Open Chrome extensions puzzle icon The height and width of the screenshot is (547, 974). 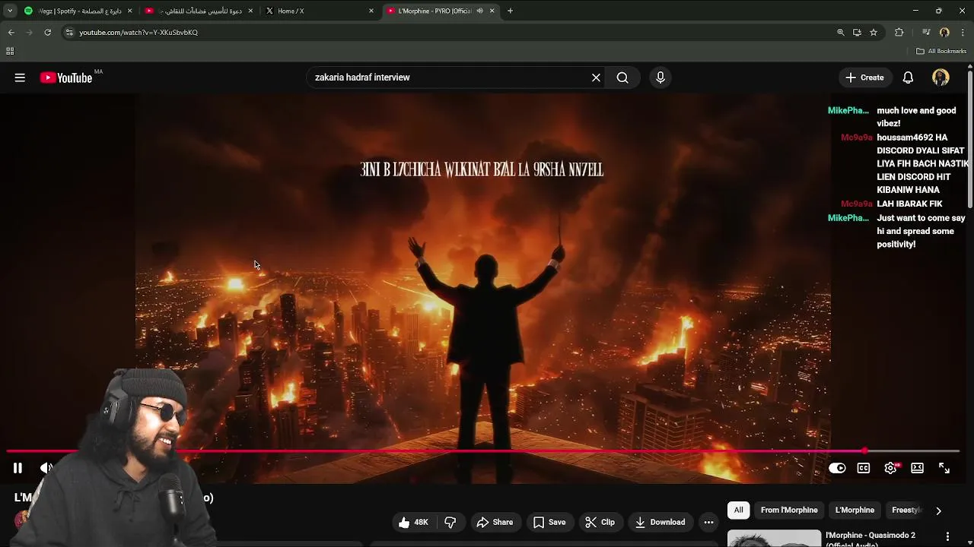click(899, 33)
